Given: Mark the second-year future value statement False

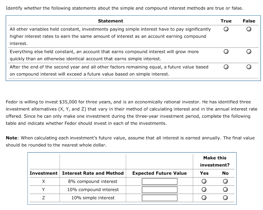Looking at the screenshot, I should click(249, 67).
